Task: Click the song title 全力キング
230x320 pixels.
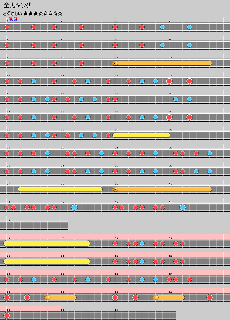Action: point(17,5)
